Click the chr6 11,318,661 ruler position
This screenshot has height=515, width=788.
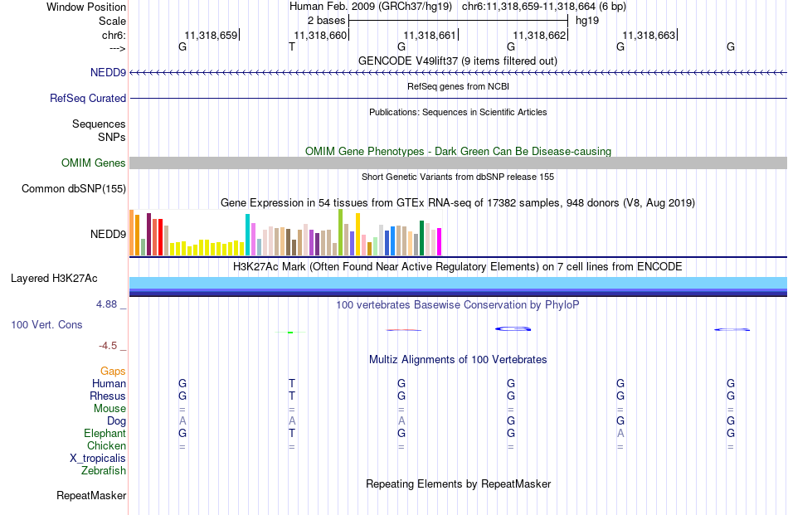pyautogui.click(x=430, y=35)
